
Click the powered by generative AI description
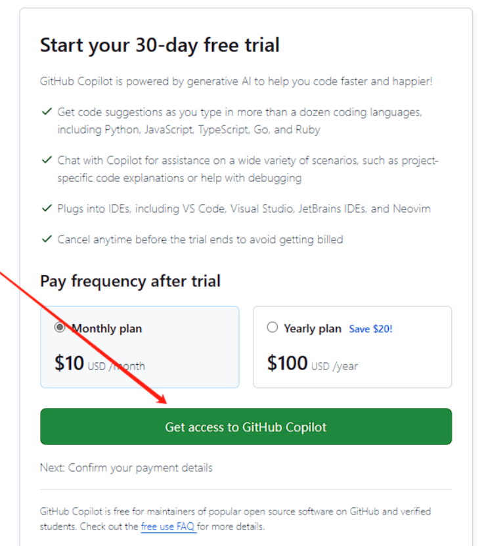click(236, 81)
